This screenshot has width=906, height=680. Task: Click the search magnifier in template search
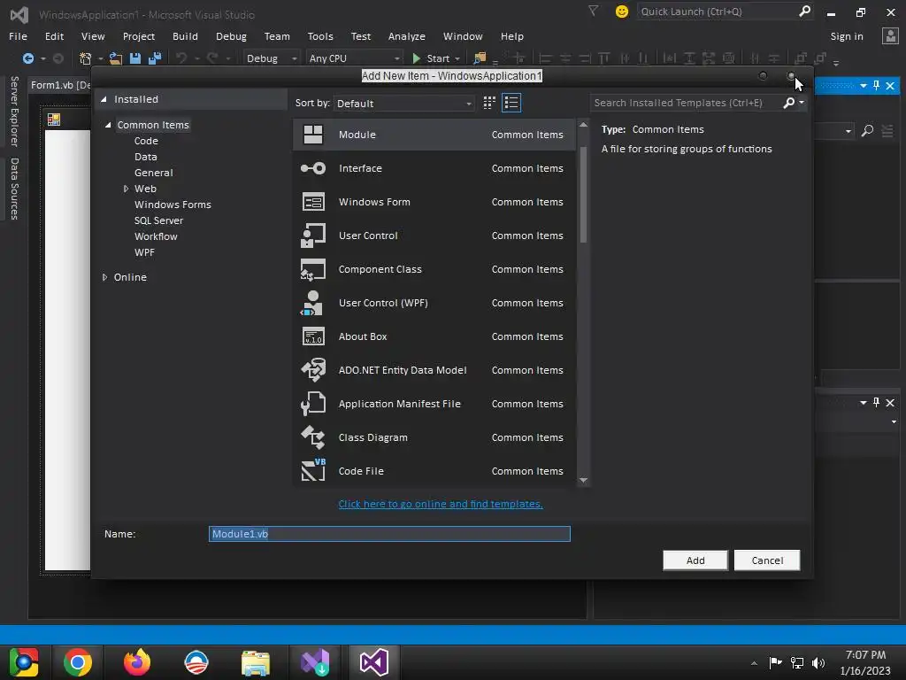coord(788,103)
